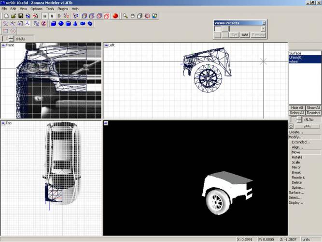Screen dimensions: 322x242
Task: Create a blue cube primitive
Action: (54, 23)
